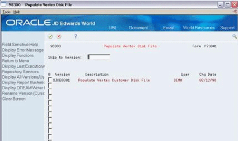Click the 02/12/98 change date
The width and height of the screenshot is (238, 141).
click(208, 80)
